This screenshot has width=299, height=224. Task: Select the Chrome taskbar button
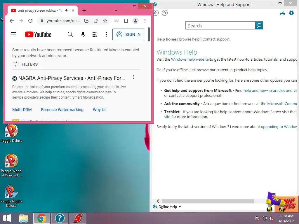click(x=42, y=218)
